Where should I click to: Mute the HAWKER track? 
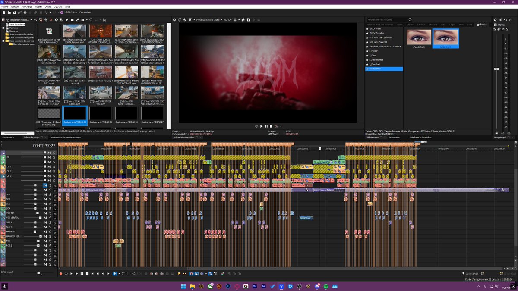[x=45, y=232]
